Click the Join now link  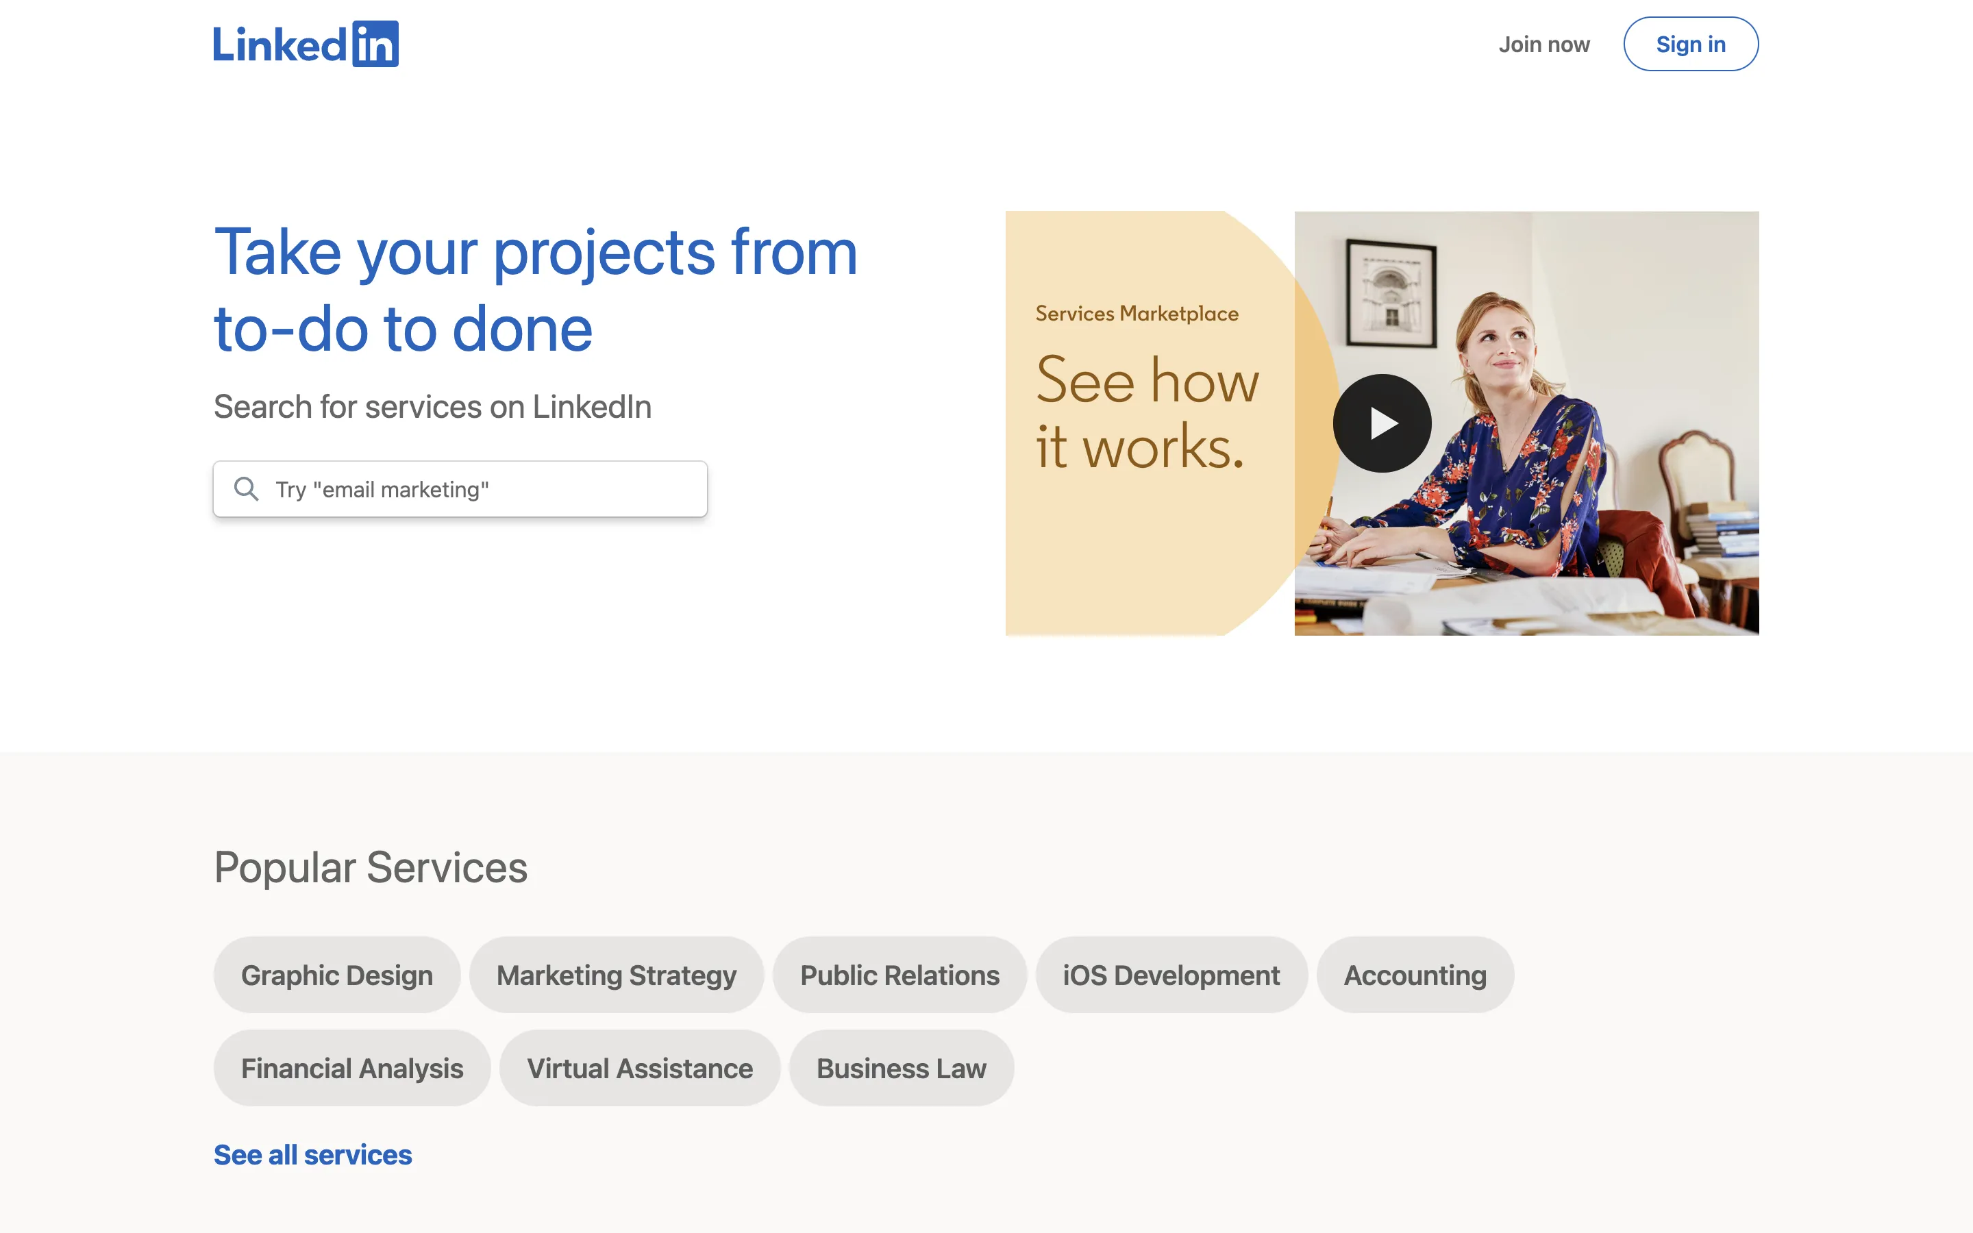[1543, 44]
